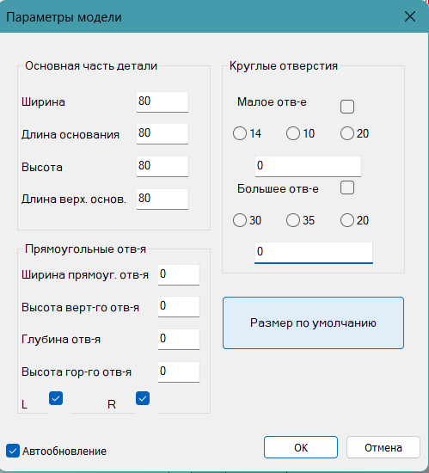This screenshot has width=429, height=473.
Task: Click the Длина основания value field
Action: pos(162,133)
